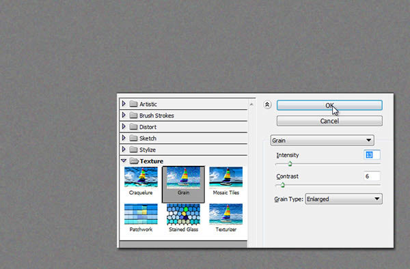Click the Contrast slider handle
The image size is (410, 269).
tap(282, 185)
